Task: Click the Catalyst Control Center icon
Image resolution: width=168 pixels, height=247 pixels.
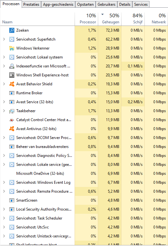Action: pos(12,120)
